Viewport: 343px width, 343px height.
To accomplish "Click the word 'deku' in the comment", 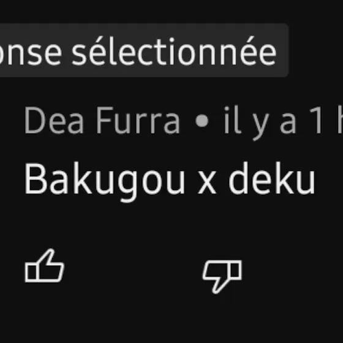I will point(272,178).
